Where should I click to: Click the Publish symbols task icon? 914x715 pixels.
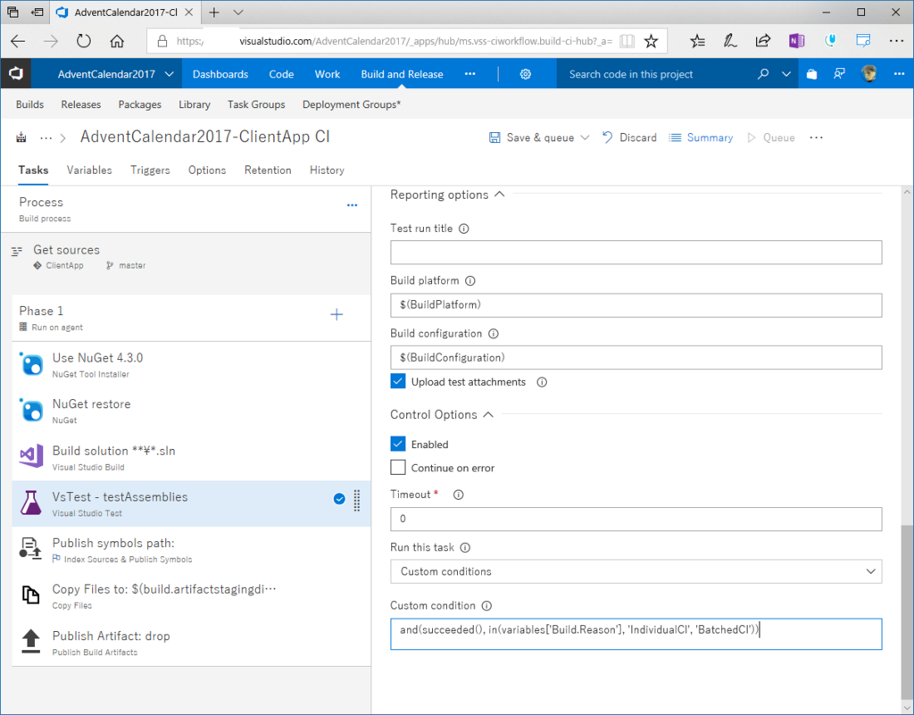(x=30, y=549)
